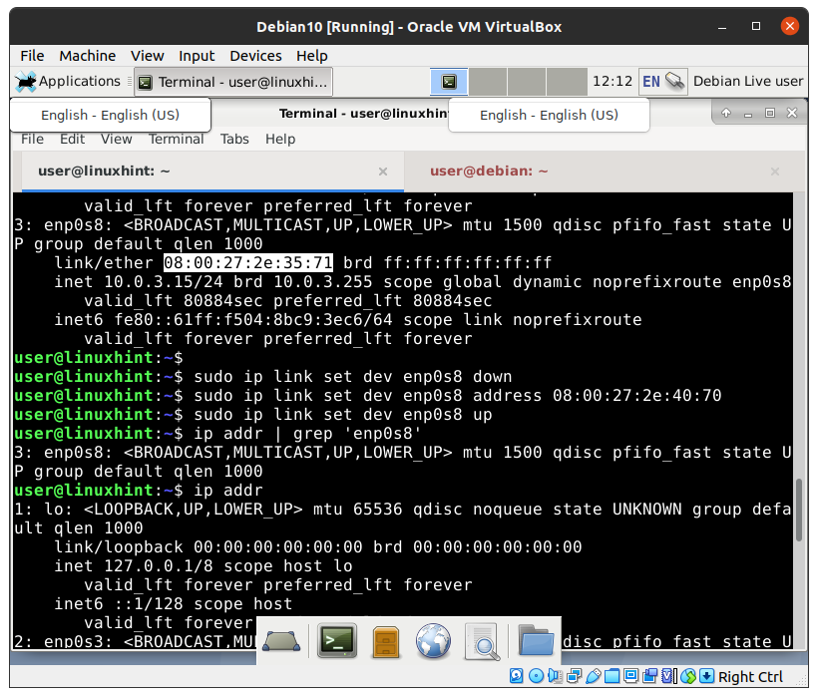
Task: Click the network manager tray icon
Action: tap(675, 81)
